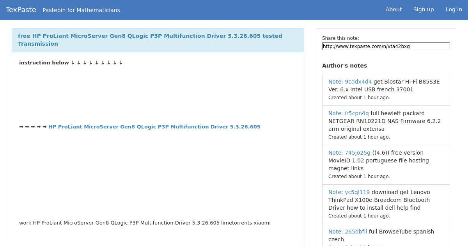Click 'Created about 1 hour ago' under 745jo25g
The image size is (468, 246).
click(x=359, y=176)
